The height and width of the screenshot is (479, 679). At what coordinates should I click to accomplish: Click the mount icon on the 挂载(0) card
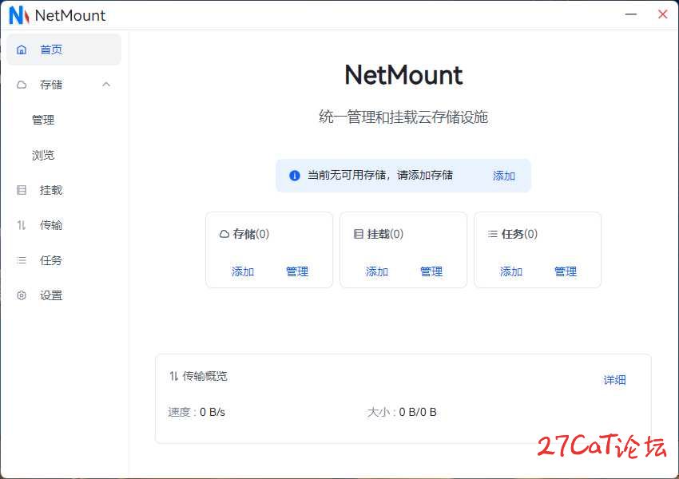pos(359,234)
